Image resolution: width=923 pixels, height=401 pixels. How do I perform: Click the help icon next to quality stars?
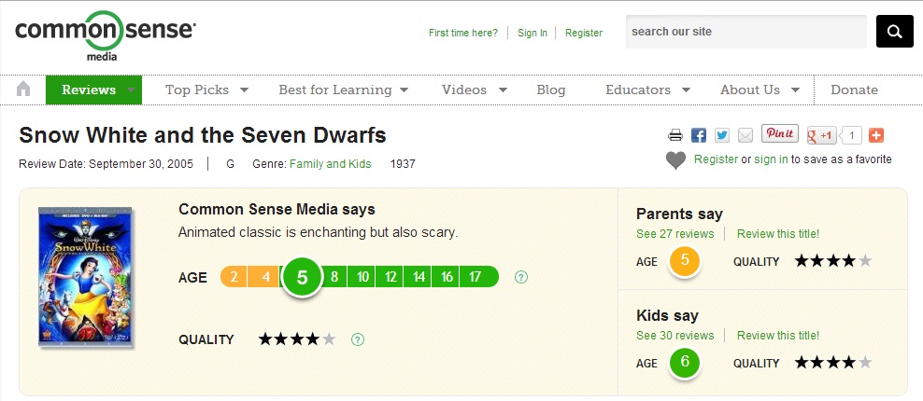coord(357,339)
